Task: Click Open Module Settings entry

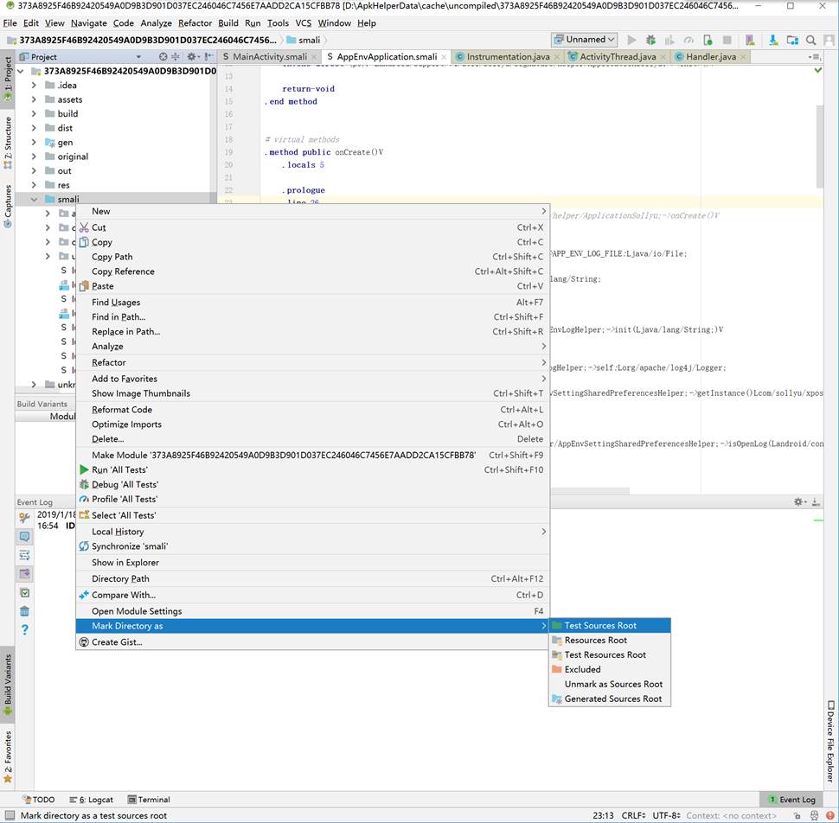Action: [312, 610]
